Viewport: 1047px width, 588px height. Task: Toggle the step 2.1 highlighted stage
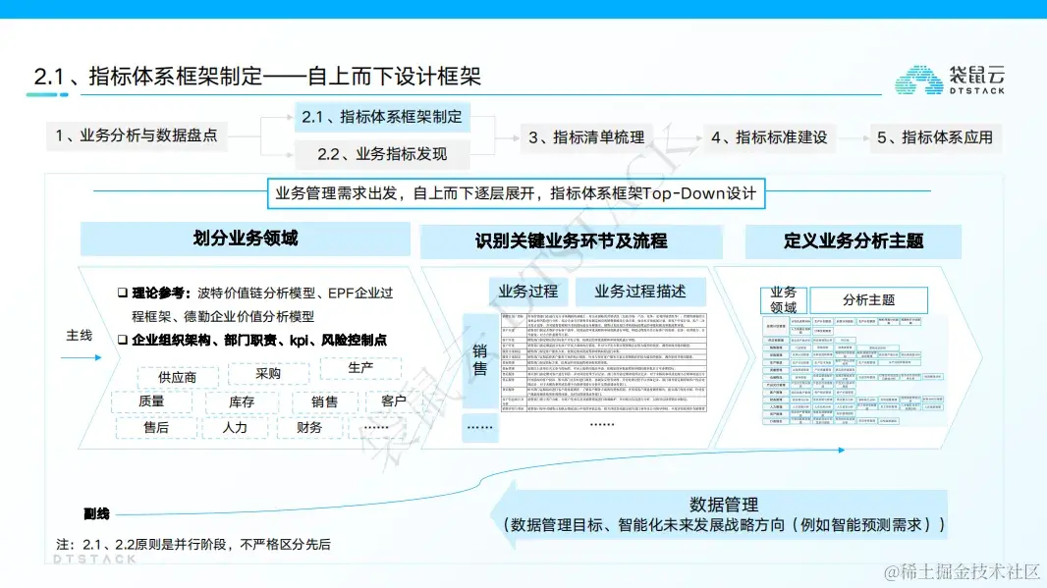382,117
